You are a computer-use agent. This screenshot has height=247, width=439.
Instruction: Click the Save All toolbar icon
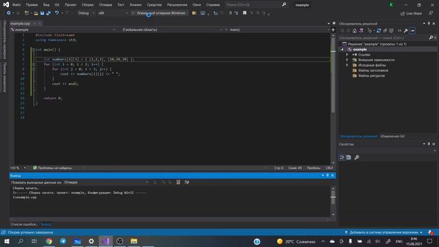(49, 13)
